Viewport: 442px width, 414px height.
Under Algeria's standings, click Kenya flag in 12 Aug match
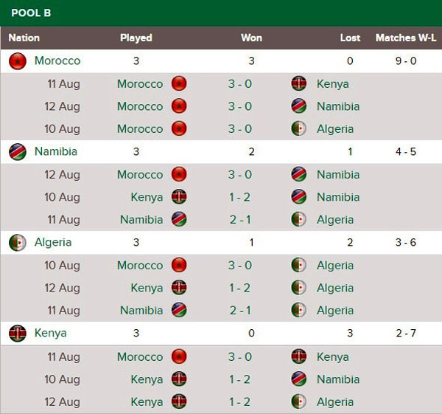click(x=179, y=288)
